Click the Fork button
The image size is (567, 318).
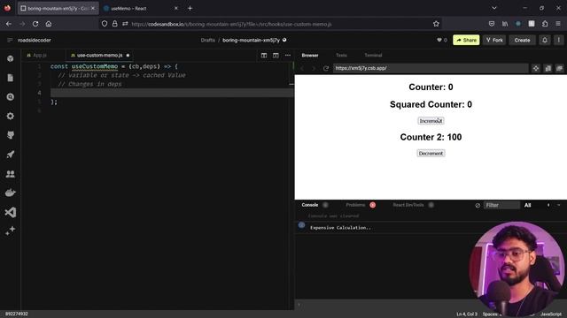click(x=494, y=40)
